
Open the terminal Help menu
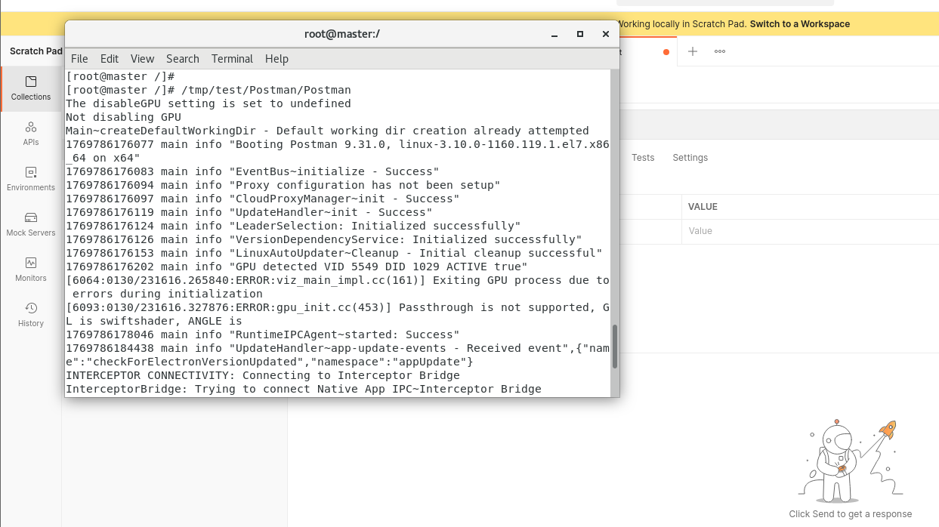pyautogui.click(x=276, y=59)
